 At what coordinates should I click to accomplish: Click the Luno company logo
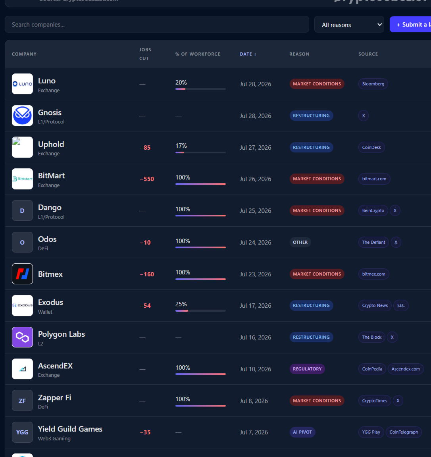22,84
